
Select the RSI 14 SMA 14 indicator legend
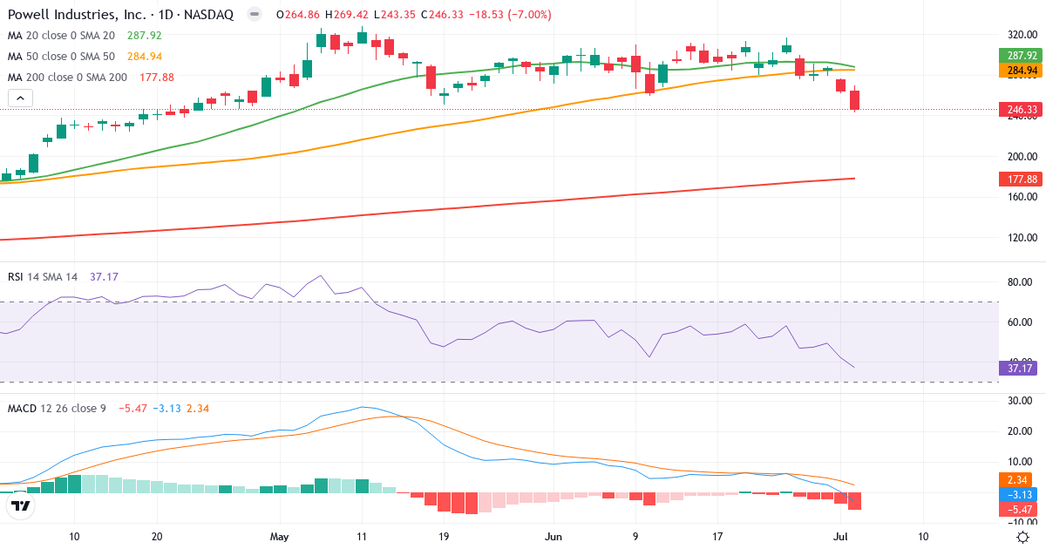tap(43, 276)
